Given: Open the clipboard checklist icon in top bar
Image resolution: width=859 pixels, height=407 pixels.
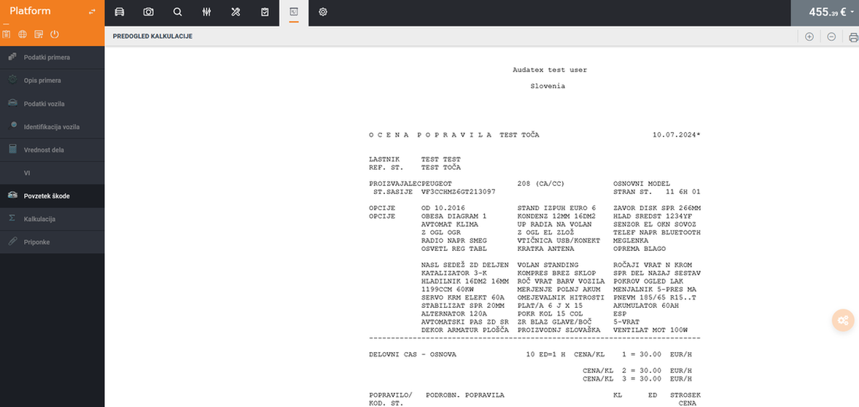Looking at the screenshot, I should (265, 12).
